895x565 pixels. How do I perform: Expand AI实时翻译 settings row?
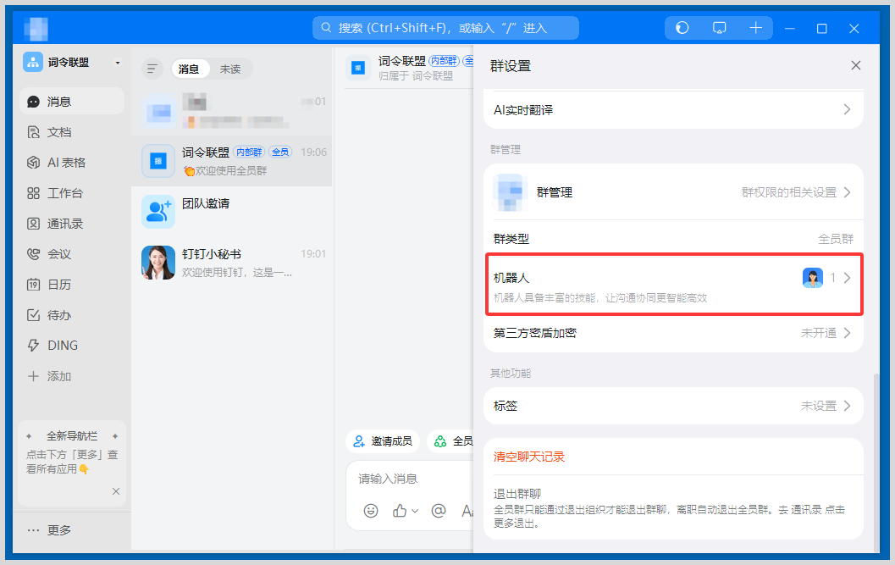click(673, 110)
